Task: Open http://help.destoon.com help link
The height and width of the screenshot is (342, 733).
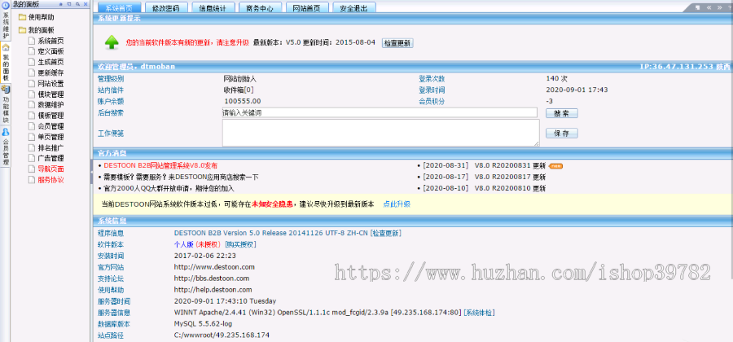Action: click(x=213, y=290)
